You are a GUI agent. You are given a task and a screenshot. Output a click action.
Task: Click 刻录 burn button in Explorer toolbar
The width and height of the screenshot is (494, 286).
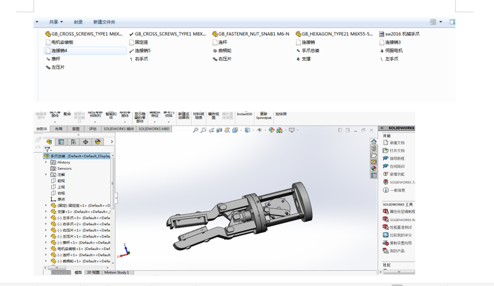click(x=78, y=22)
